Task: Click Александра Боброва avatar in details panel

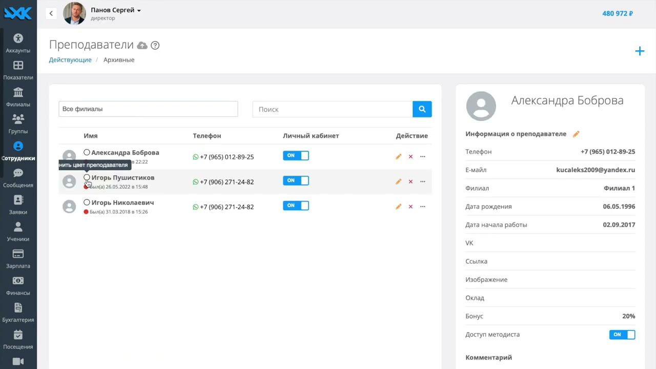Action: coord(481,106)
